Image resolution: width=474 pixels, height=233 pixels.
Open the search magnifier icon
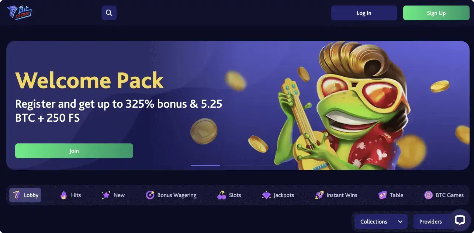coord(109,13)
